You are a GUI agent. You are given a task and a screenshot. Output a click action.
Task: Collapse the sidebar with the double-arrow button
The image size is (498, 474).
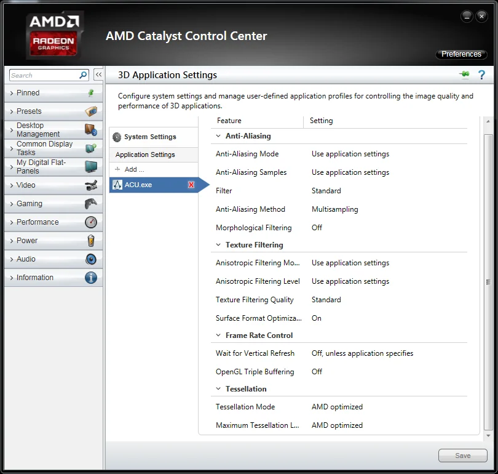point(98,74)
